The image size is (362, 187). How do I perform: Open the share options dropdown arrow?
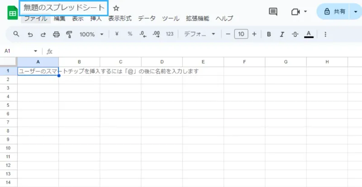click(356, 12)
